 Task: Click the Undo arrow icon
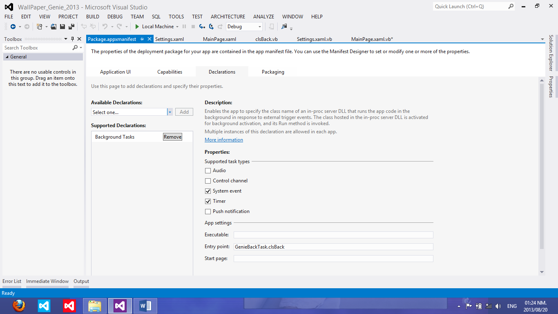[x=105, y=27]
